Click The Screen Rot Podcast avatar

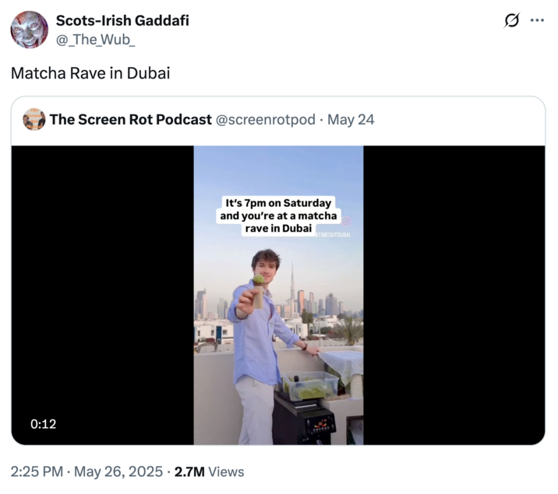[x=34, y=119]
